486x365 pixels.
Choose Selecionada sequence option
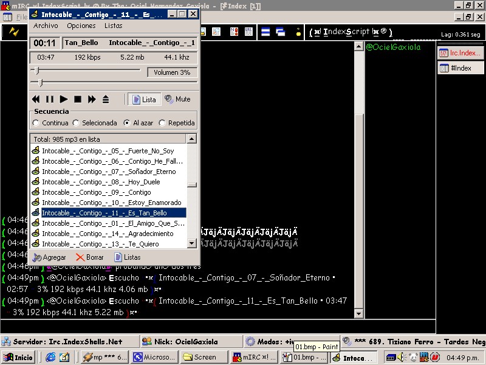click(x=77, y=123)
